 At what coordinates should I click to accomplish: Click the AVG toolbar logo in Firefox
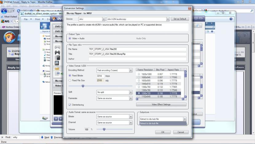click(x=5, y=21)
